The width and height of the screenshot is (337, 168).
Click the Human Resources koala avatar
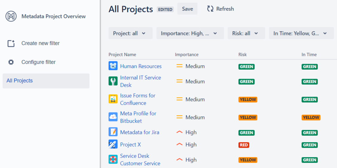(113, 66)
